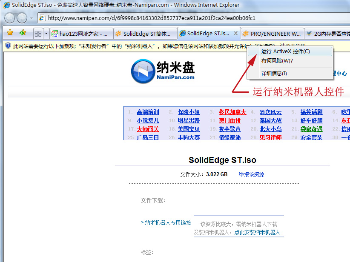This screenshot has height=262, width=350.
Task: Open Favorites Center star icon
Action: [x=10, y=33]
